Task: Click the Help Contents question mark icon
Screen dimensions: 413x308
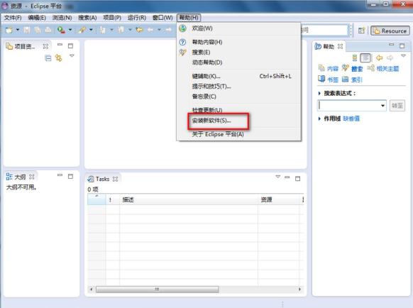Action: click(182, 42)
